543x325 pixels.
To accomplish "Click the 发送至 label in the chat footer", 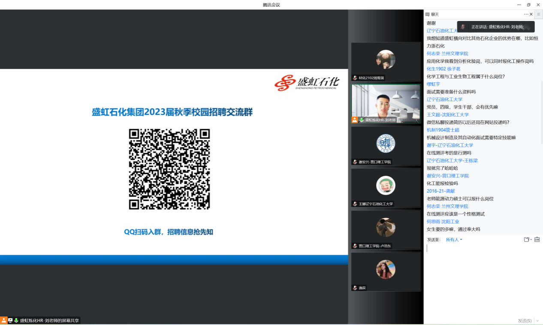I will click(434, 240).
